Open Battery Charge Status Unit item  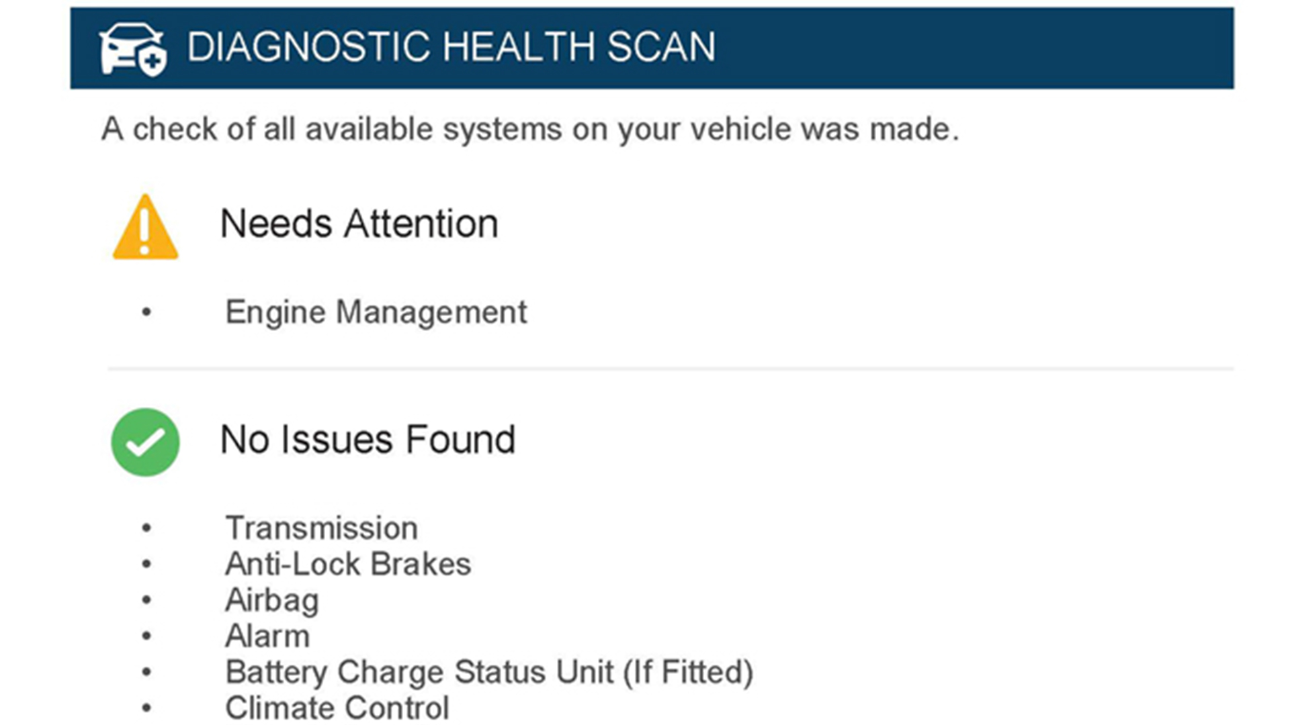tap(489, 672)
